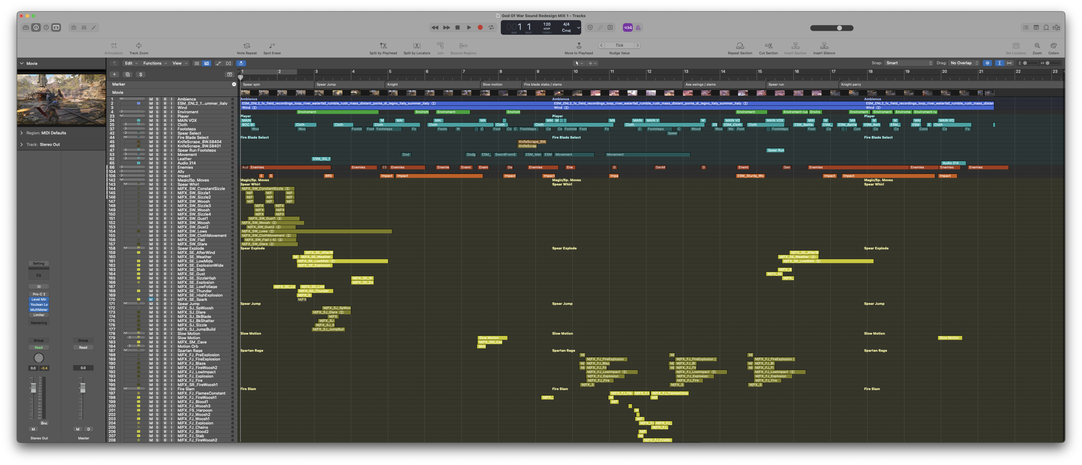This screenshot has height=465, width=1082.
Task: Open the View menu in tracks area
Action: tap(180, 63)
